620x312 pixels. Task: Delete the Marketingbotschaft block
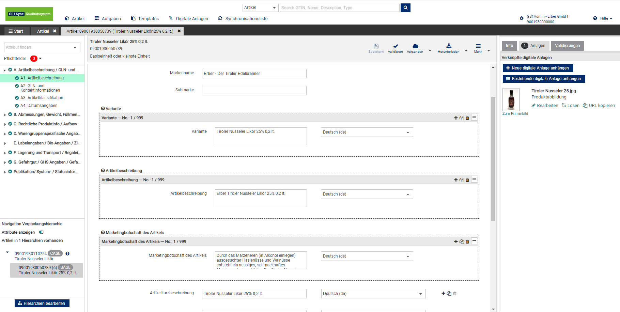(467, 241)
